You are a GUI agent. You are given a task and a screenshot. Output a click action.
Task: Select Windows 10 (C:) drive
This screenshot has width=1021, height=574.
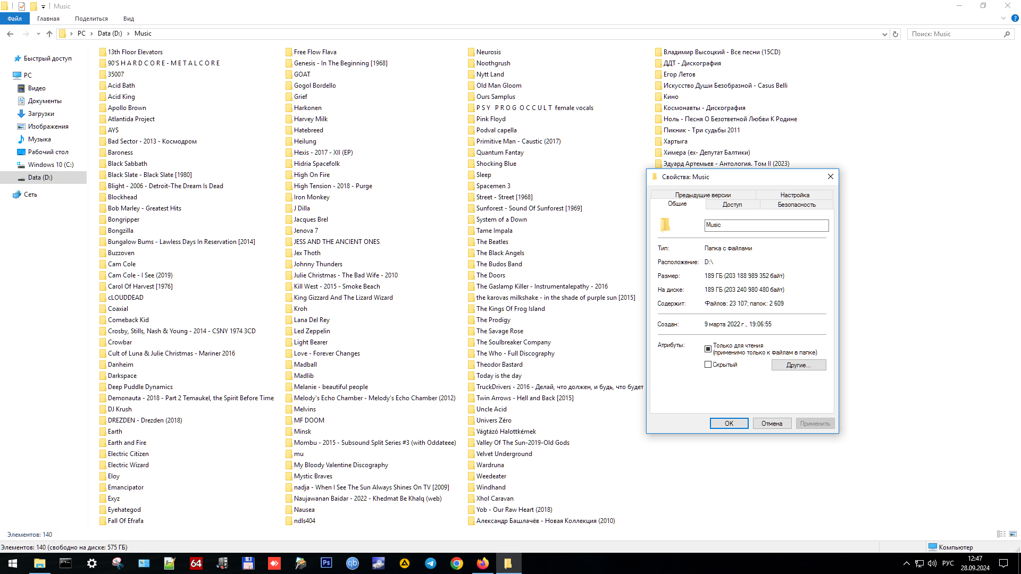coord(51,165)
